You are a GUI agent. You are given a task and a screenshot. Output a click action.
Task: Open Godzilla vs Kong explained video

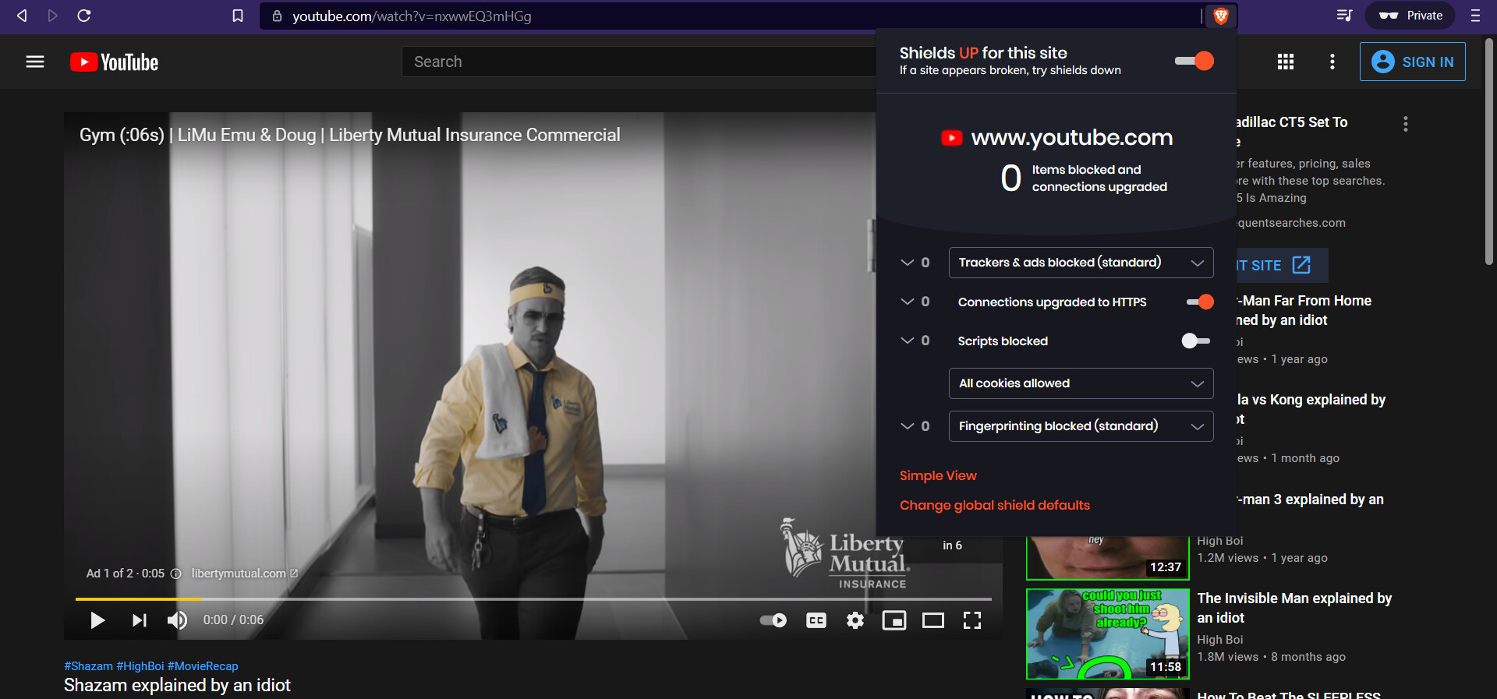(x=1311, y=409)
